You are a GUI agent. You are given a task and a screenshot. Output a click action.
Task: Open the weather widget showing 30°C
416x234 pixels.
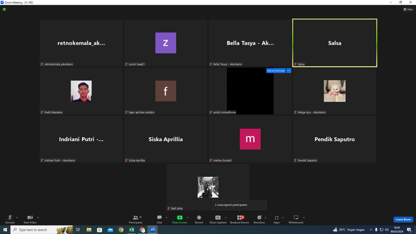point(348,229)
